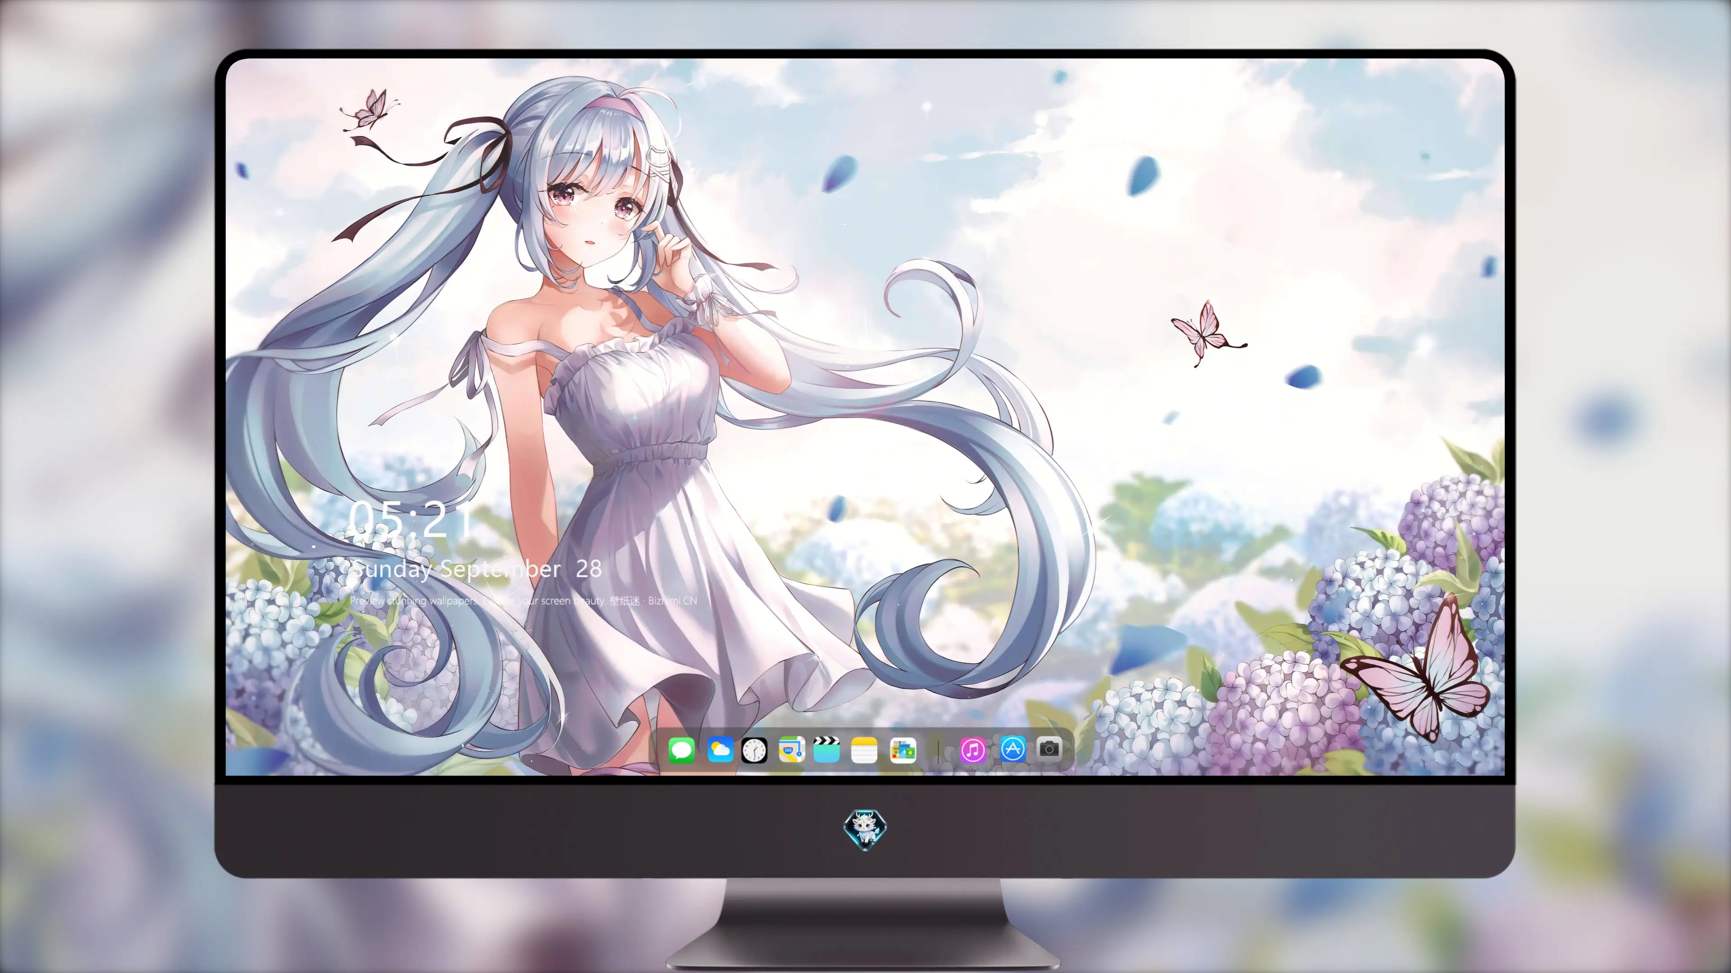Image resolution: width=1731 pixels, height=973 pixels.
Task: Open the blue App Store icon
Action: pyautogui.click(x=1012, y=749)
